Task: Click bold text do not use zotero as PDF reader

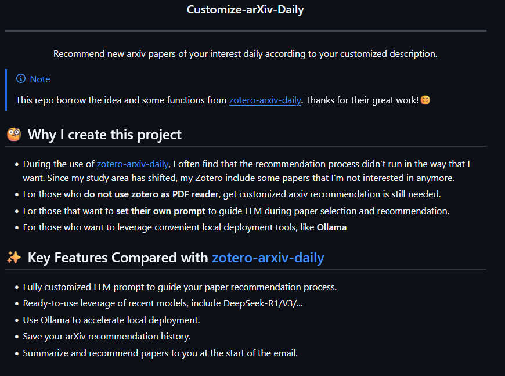Action: (x=151, y=194)
